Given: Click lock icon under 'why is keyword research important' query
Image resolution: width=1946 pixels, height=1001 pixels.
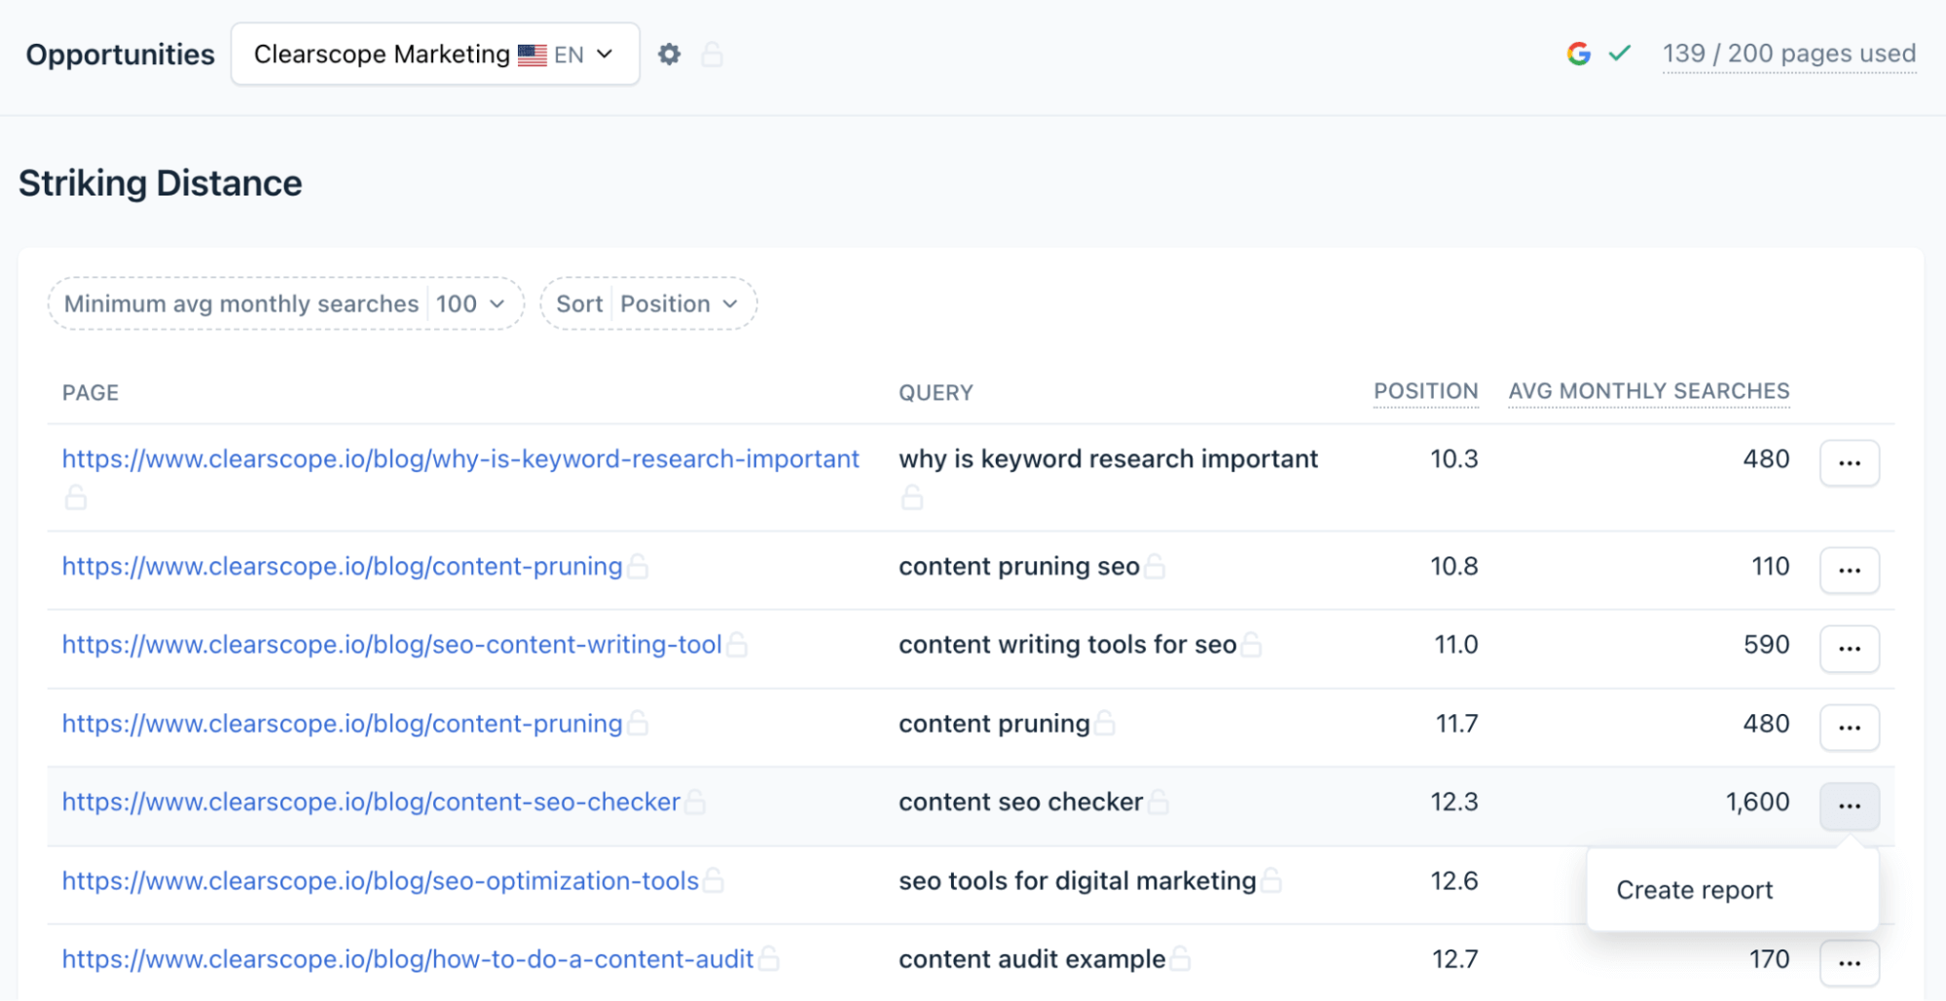Looking at the screenshot, I should pos(912,498).
